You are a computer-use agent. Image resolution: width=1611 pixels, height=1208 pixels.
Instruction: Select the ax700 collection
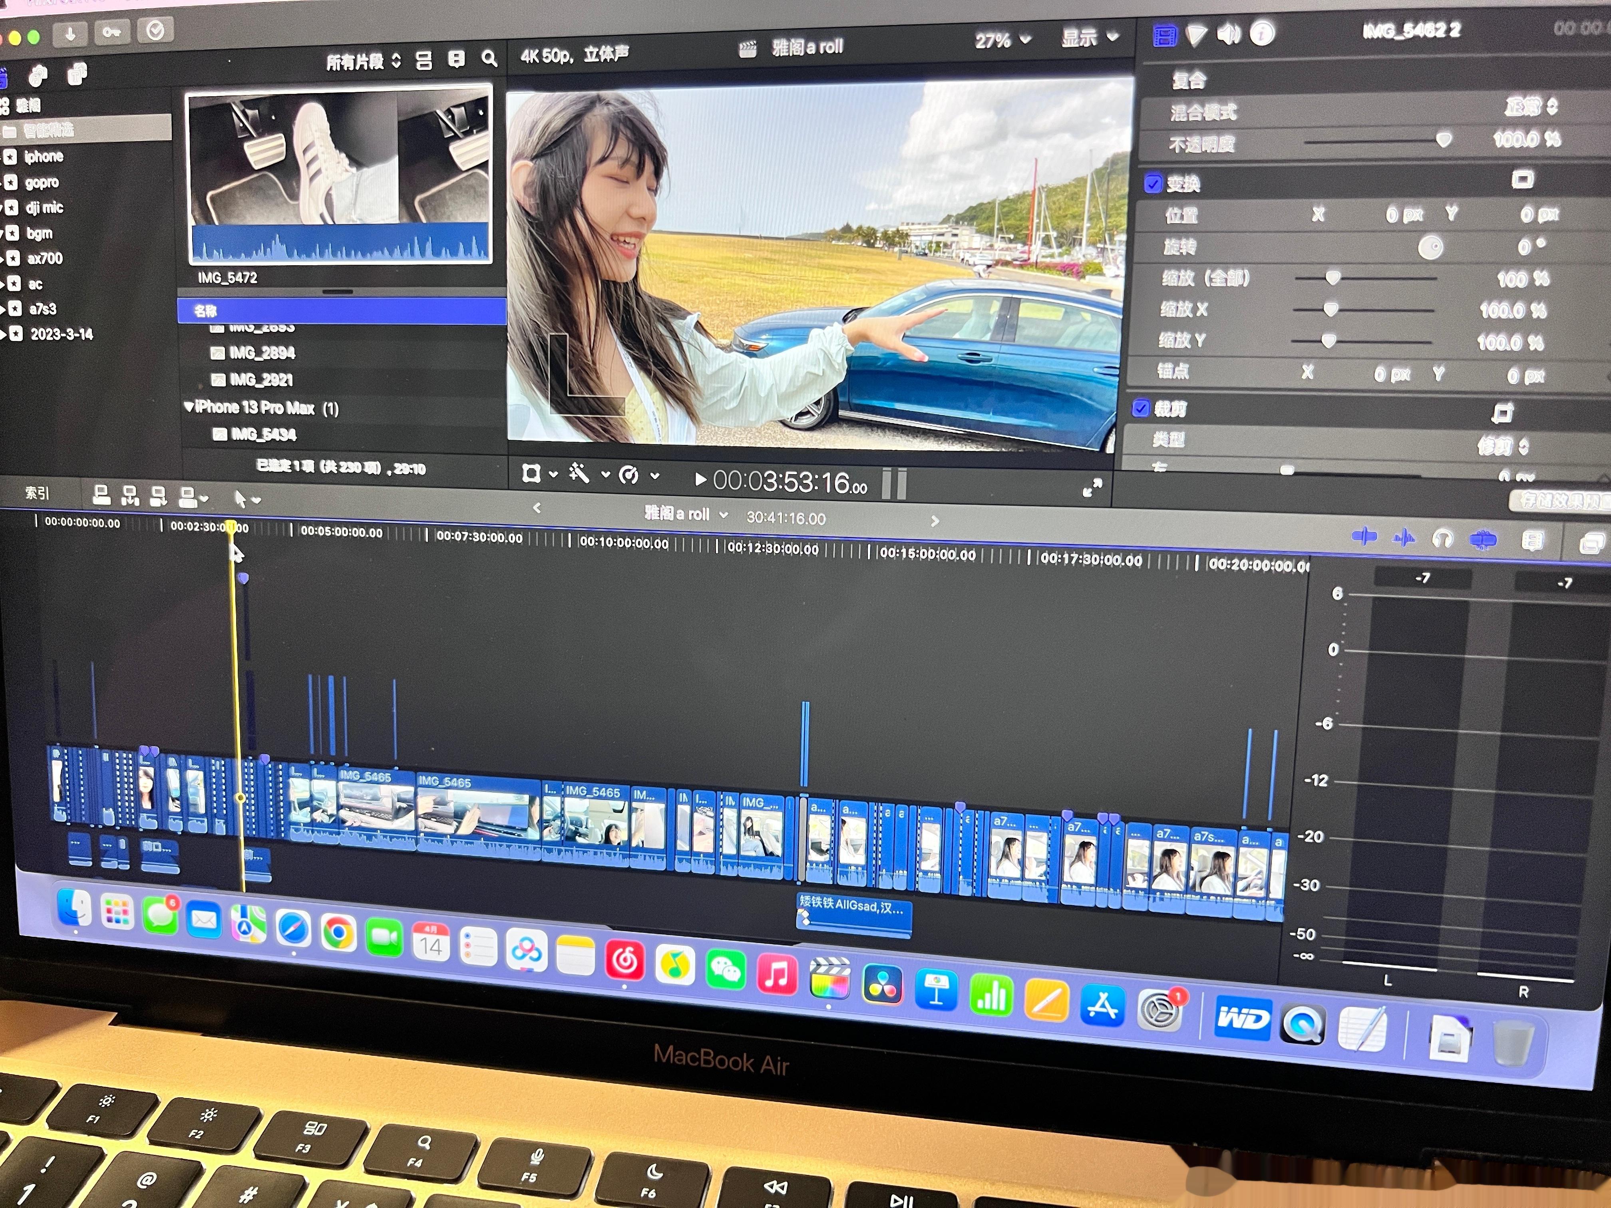(45, 258)
